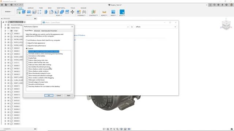Select Let Windows choose what's best radio

tap(27, 40)
